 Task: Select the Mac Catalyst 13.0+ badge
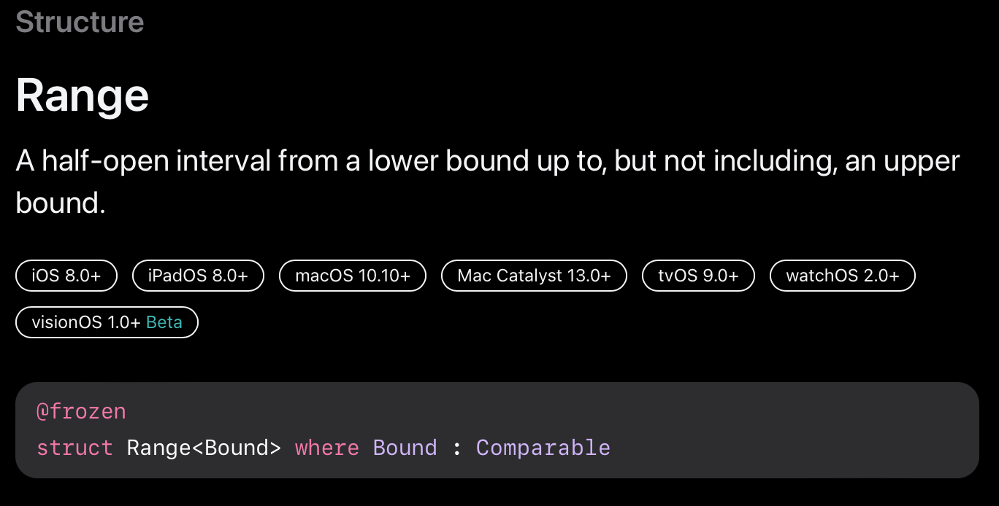[534, 276]
